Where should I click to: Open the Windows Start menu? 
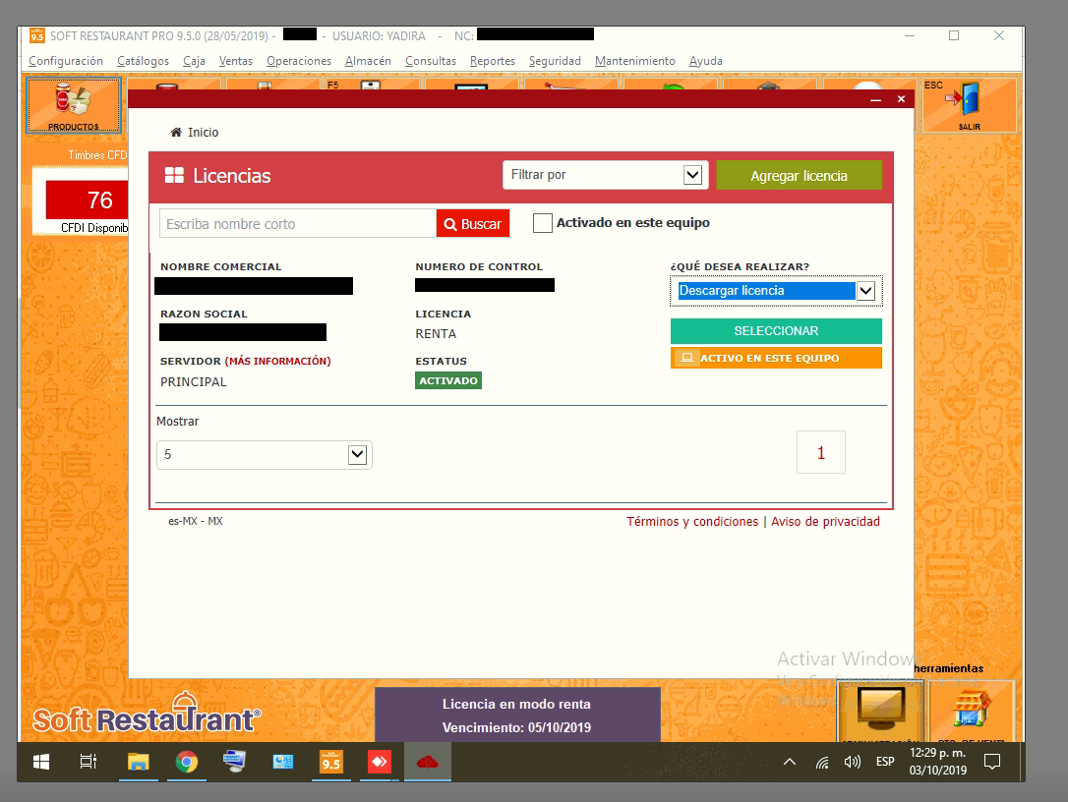pos(41,762)
